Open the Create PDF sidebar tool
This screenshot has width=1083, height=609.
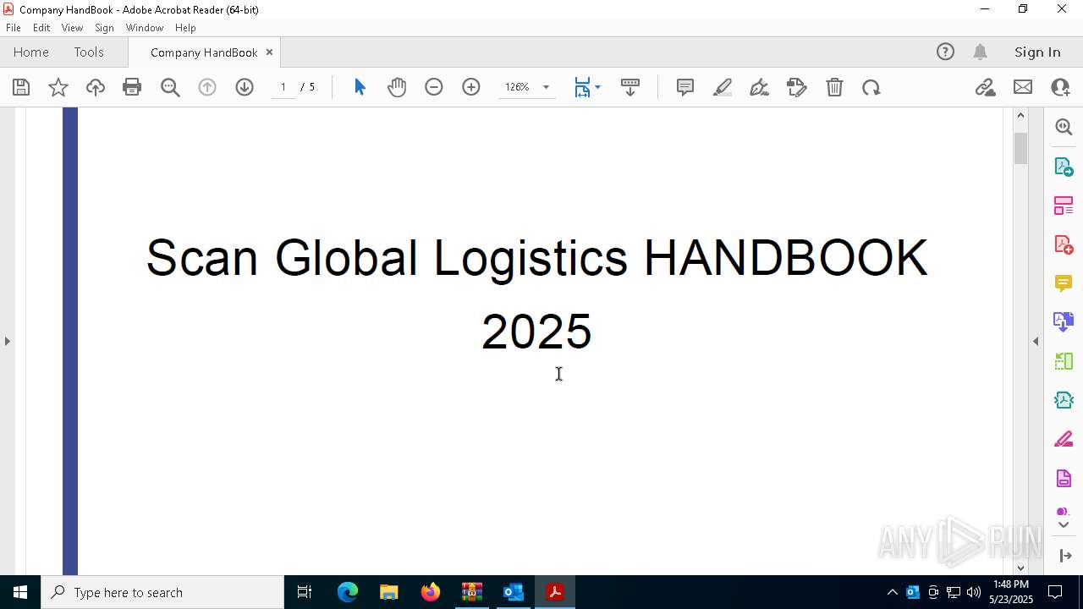click(1064, 244)
